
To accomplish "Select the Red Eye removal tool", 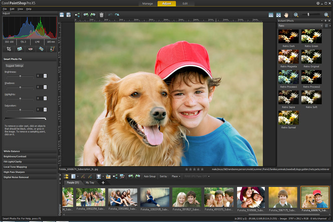I will [x=31, y=49].
